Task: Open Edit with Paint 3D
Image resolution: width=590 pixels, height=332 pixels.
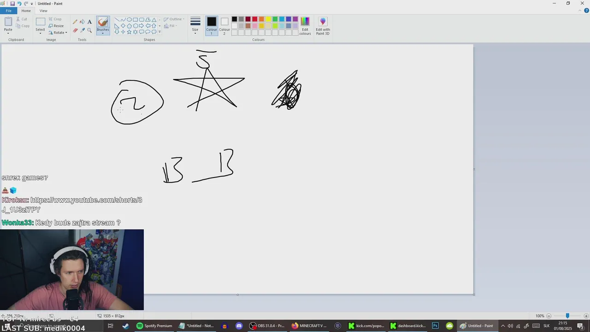Action: coord(323,26)
